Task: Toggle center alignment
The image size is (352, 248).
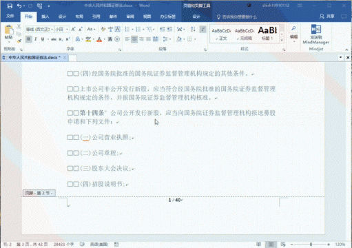Action: [x=134, y=39]
